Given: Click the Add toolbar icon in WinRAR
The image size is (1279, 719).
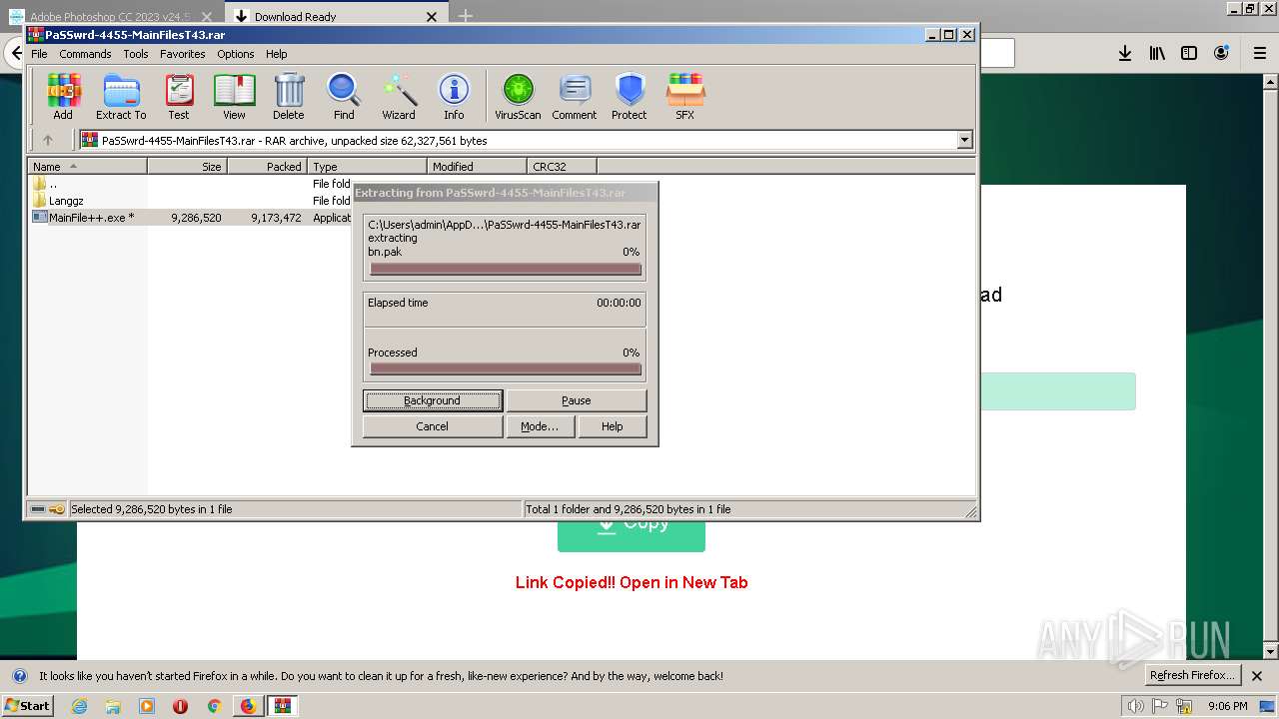Looking at the screenshot, I should (63, 97).
